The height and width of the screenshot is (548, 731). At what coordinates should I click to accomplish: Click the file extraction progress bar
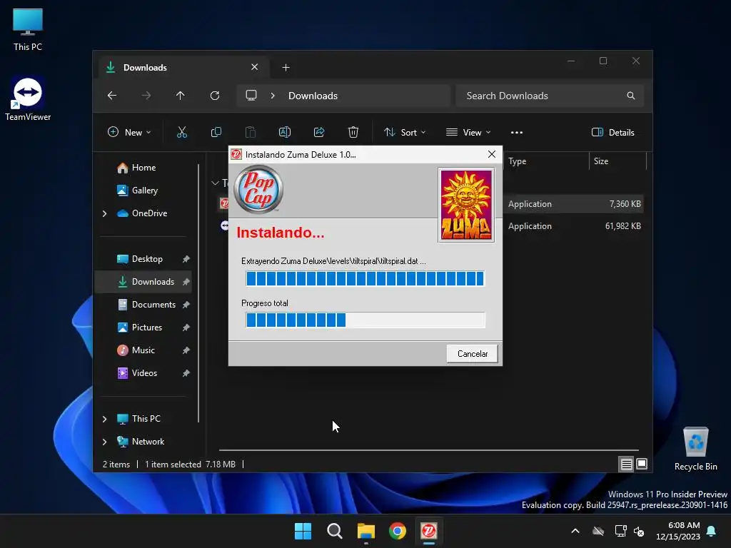[365, 279]
